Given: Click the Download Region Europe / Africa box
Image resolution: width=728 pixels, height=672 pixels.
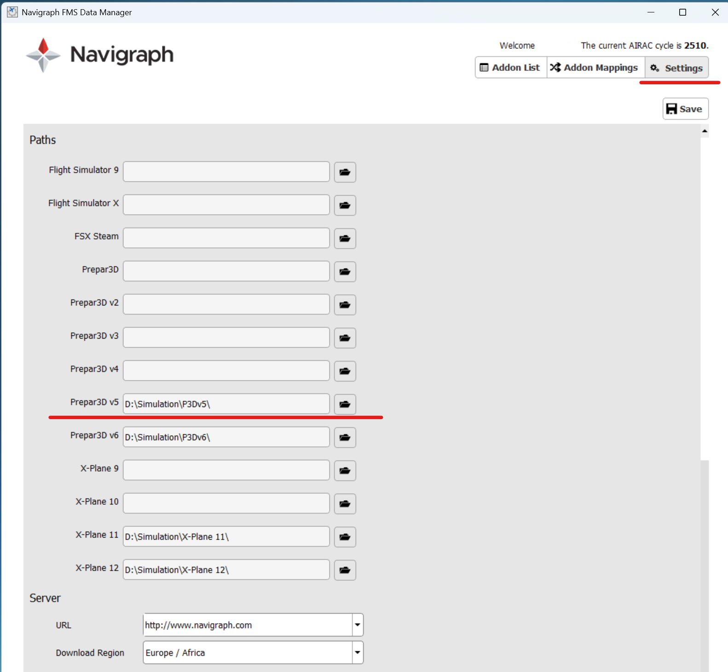Looking at the screenshot, I should click(x=248, y=653).
